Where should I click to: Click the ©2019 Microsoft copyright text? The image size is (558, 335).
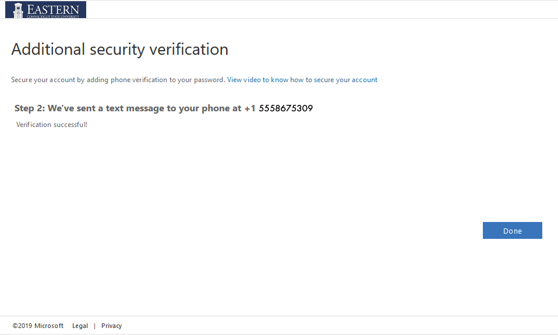(38, 326)
